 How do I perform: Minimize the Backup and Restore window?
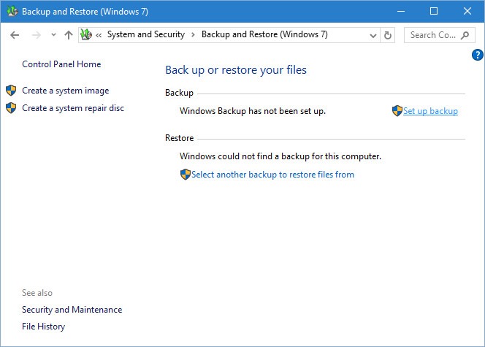pos(401,12)
